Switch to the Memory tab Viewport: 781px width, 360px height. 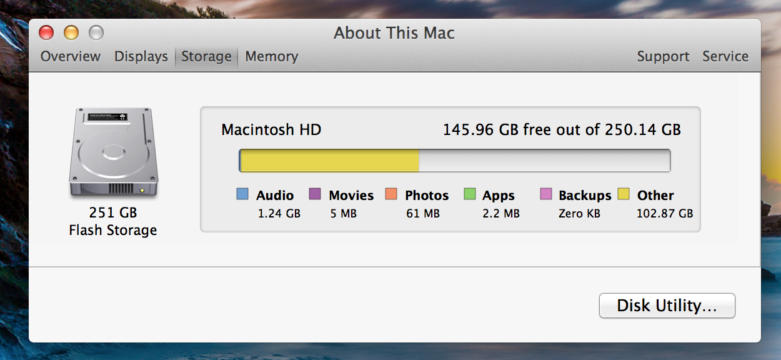(271, 56)
